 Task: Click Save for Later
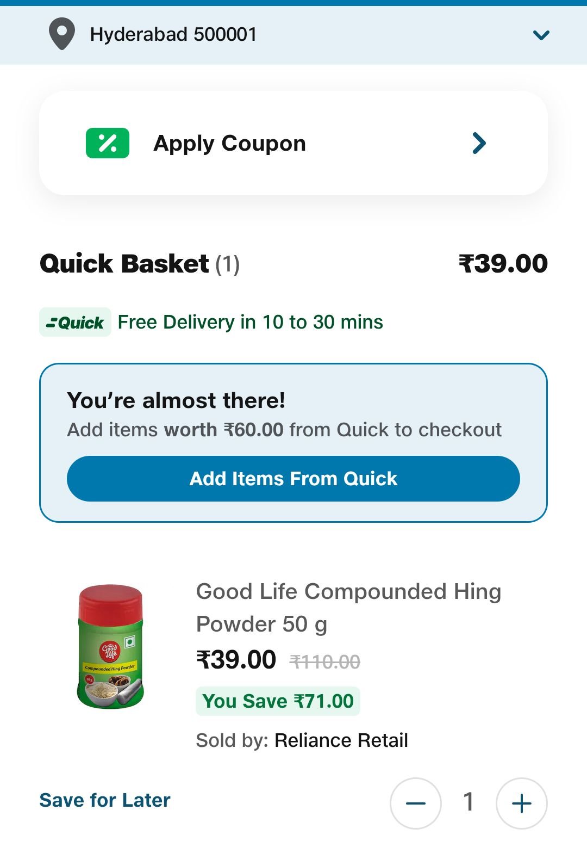pyautogui.click(x=105, y=800)
